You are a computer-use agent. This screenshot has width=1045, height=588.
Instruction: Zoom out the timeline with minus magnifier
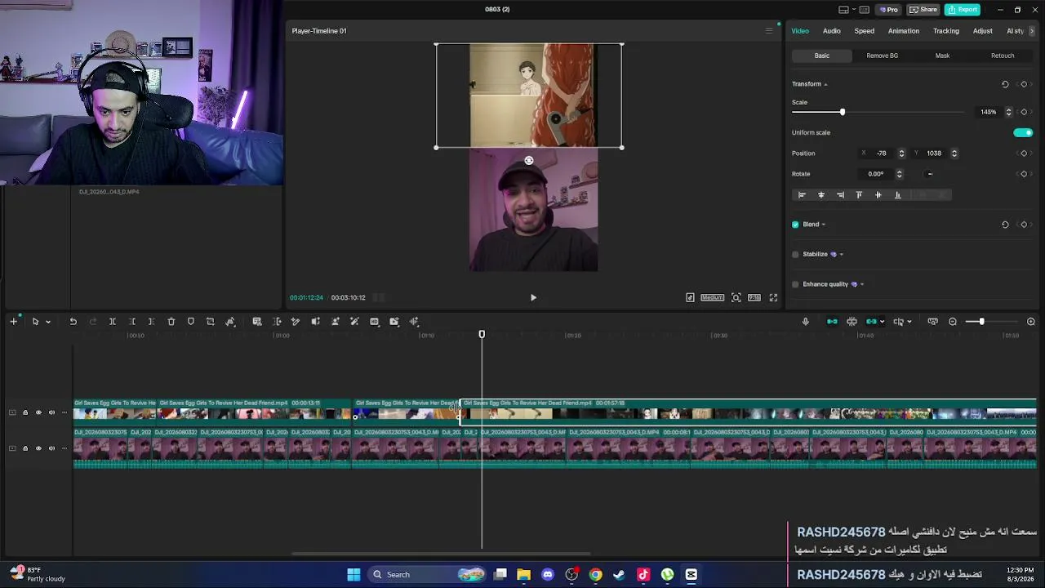pos(953,322)
